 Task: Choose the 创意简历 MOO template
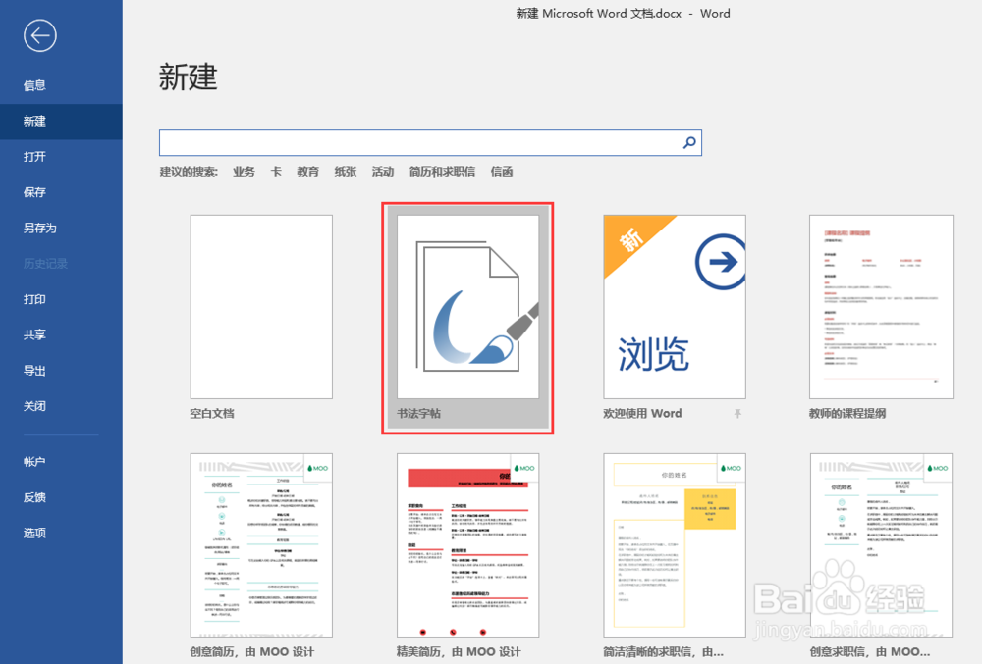[261, 545]
